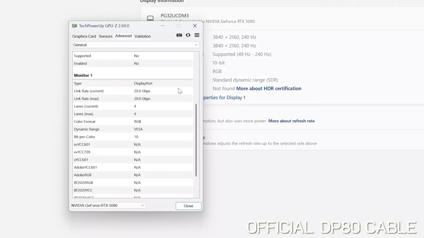Open the NVIDIA GeForce RTX 5090 GPU selector
Viewport: 424px width, 238px height.
pos(108,205)
